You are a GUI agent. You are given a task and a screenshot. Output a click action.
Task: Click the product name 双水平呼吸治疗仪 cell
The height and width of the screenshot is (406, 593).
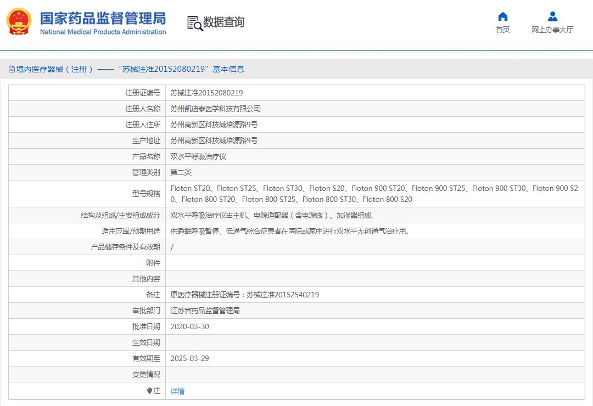point(200,156)
